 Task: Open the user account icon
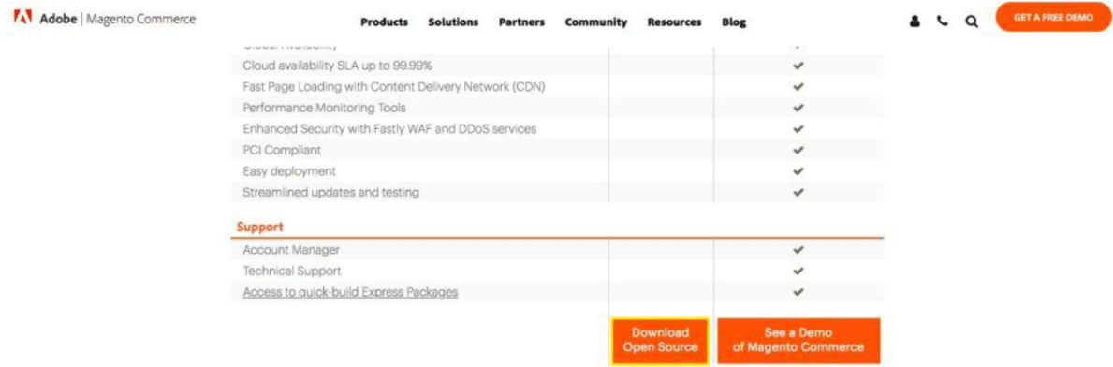(x=915, y=22)
